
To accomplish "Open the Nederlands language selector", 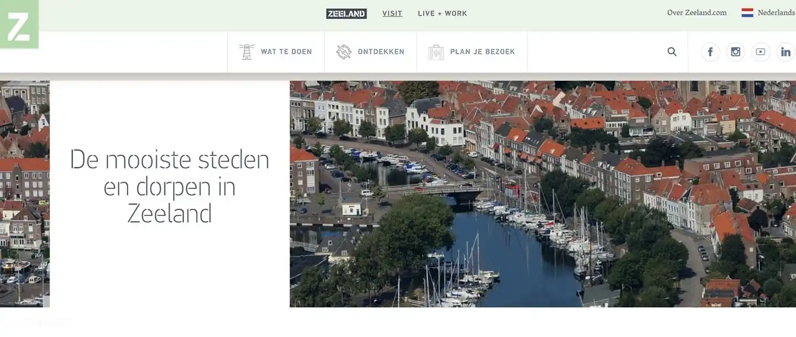I will 776,13.
